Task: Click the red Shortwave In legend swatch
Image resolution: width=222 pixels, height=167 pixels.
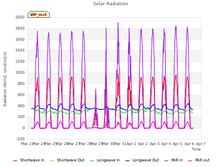Action: pos(15,161)
